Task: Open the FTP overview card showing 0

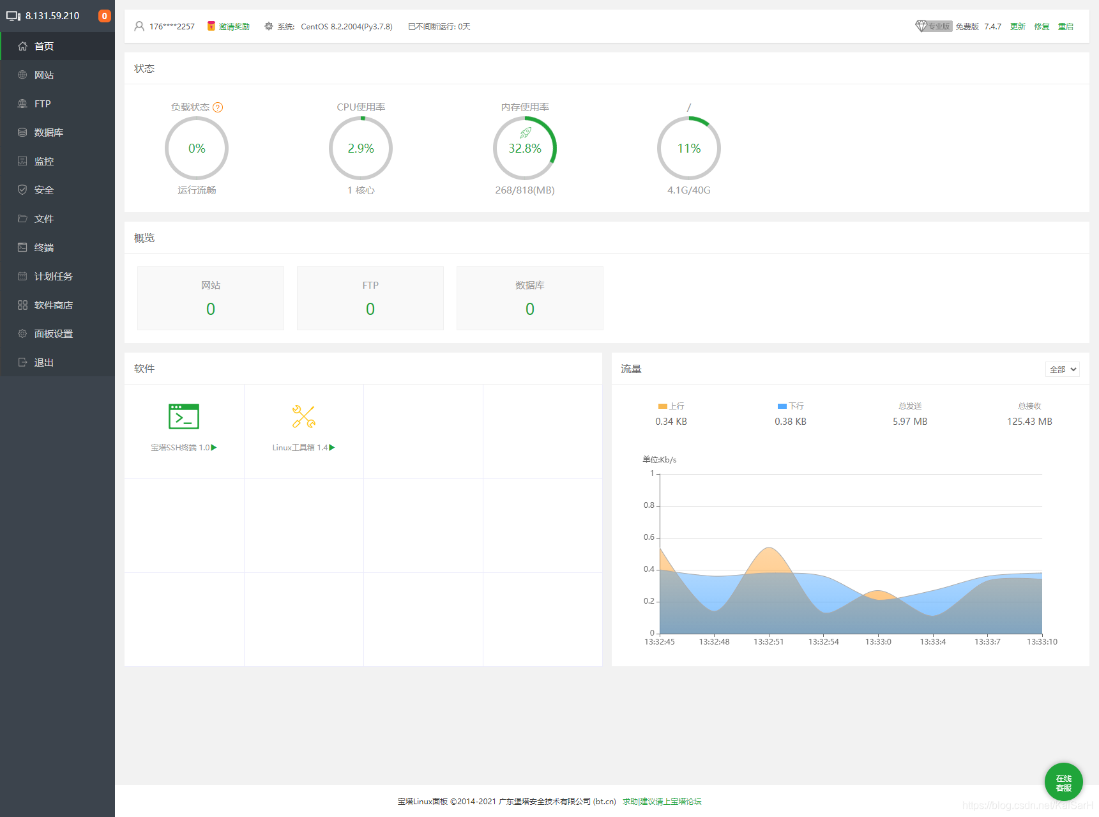Action: click(x=370, y=298)
